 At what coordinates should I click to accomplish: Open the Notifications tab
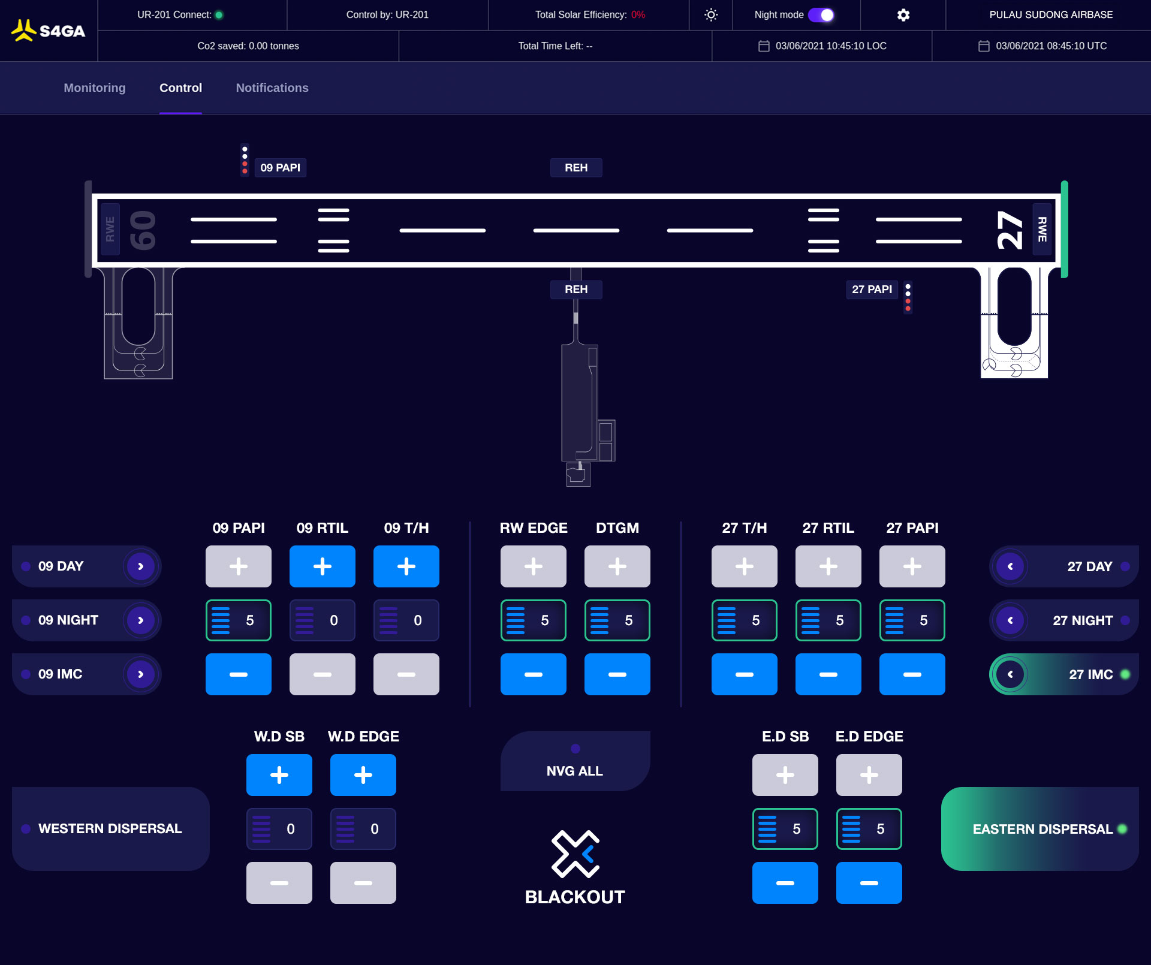click(272, 88)
